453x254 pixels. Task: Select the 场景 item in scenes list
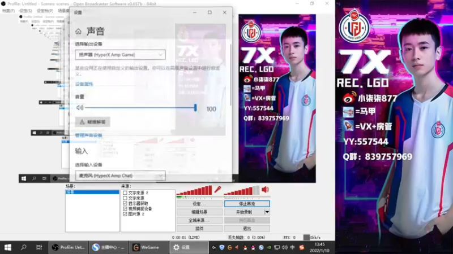pos(92,192)
